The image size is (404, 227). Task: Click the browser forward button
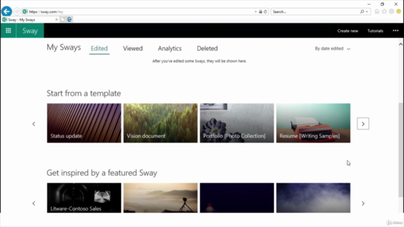click(x=17, y=11)
